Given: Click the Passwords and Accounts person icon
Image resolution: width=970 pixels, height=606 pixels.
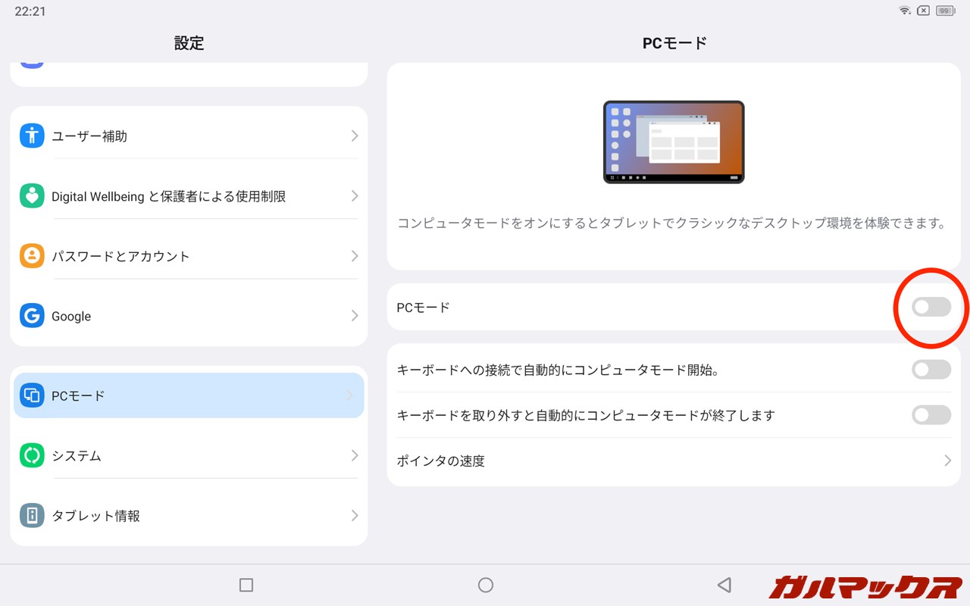Looking at the screenshot, I should click(x=32, y=256).
